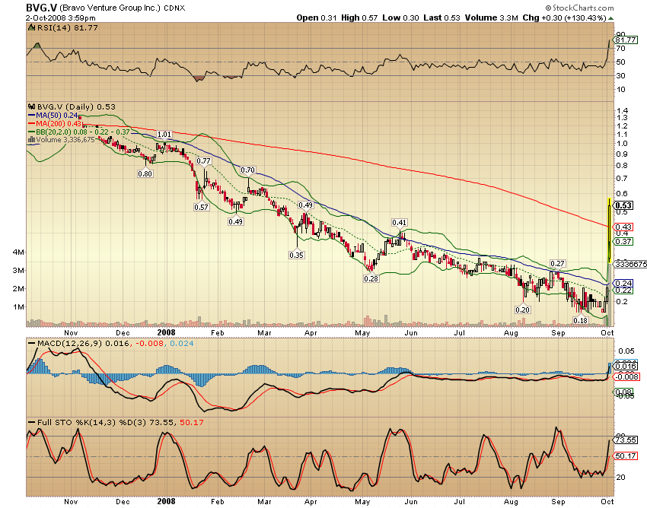Screen dimensions: 647x508
Task: Click the RSI(14) indicator icon in legend
Action: click(x=31, y=27)
